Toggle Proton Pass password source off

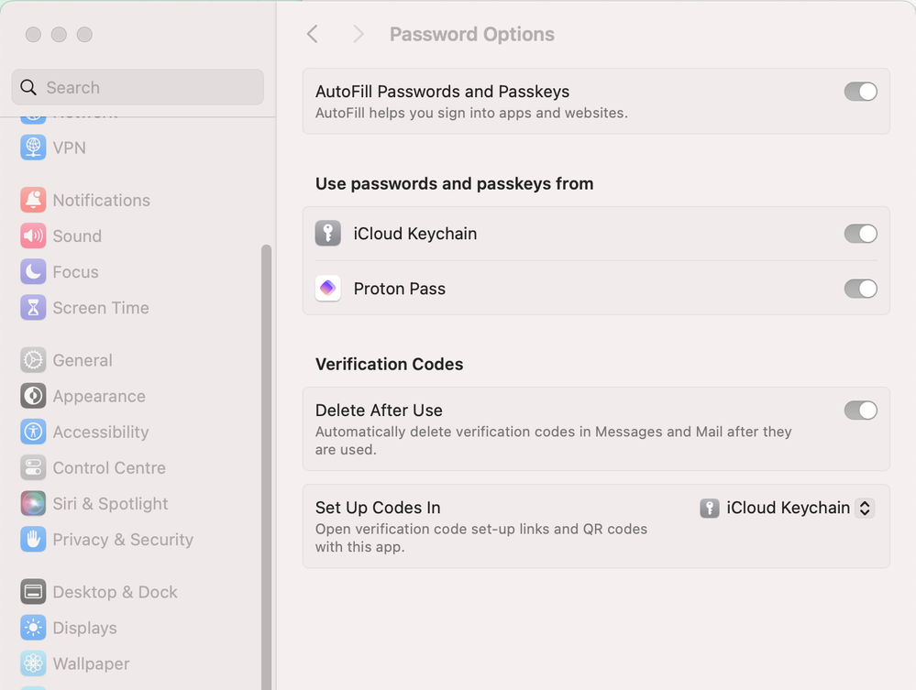(860, 289)
